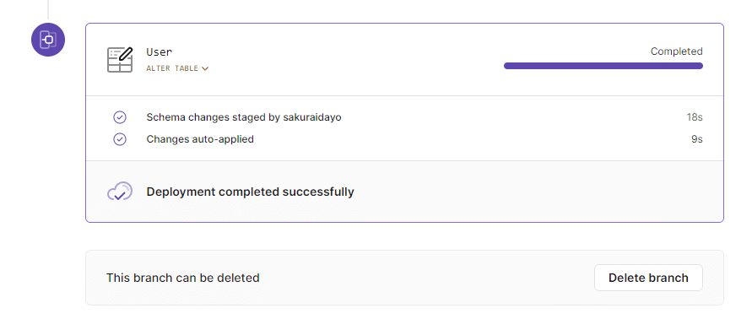The width and height of the screenshot is (752, 319).
Task: Click the checkmark beside Schema changes staged
Action: click(x=119, y=117)
